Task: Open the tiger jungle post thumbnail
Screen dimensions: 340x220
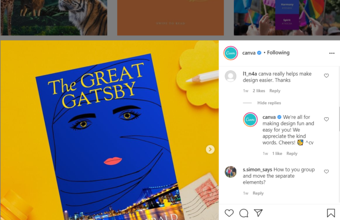Action: pyautogui.click(x=54, y=18)
